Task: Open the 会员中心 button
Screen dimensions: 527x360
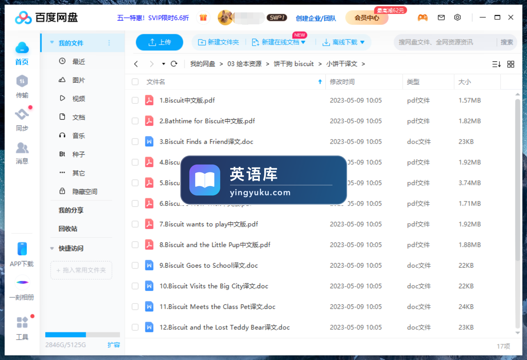Action: click(x=367, y=18)
